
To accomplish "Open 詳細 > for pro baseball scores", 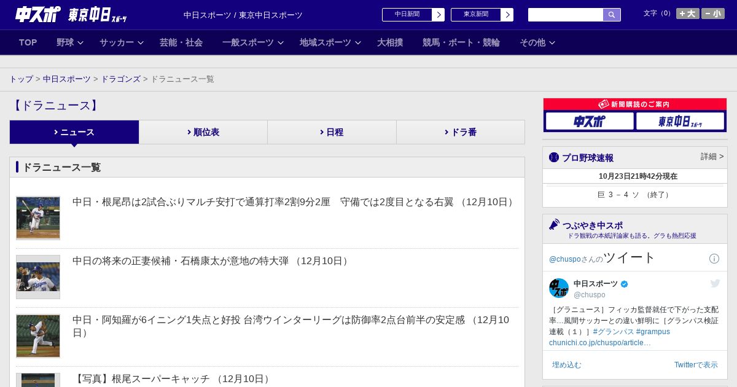I will pyautogui.click(x=712, y=157).
